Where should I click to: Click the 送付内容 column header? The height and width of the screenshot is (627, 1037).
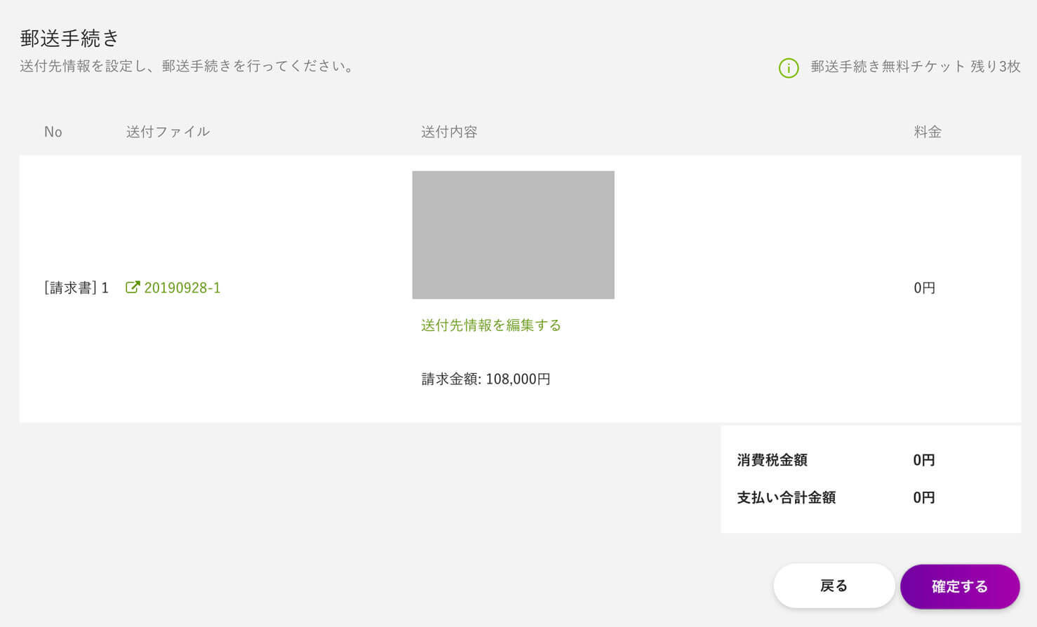pyautogui.click(x=449, y=132)
